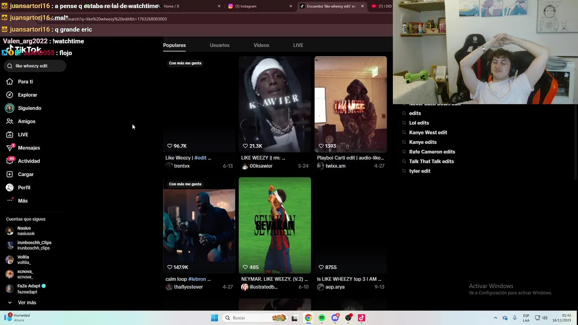Open the LIVE sidebar icon

pyautogui.click(x=9, y=135)
